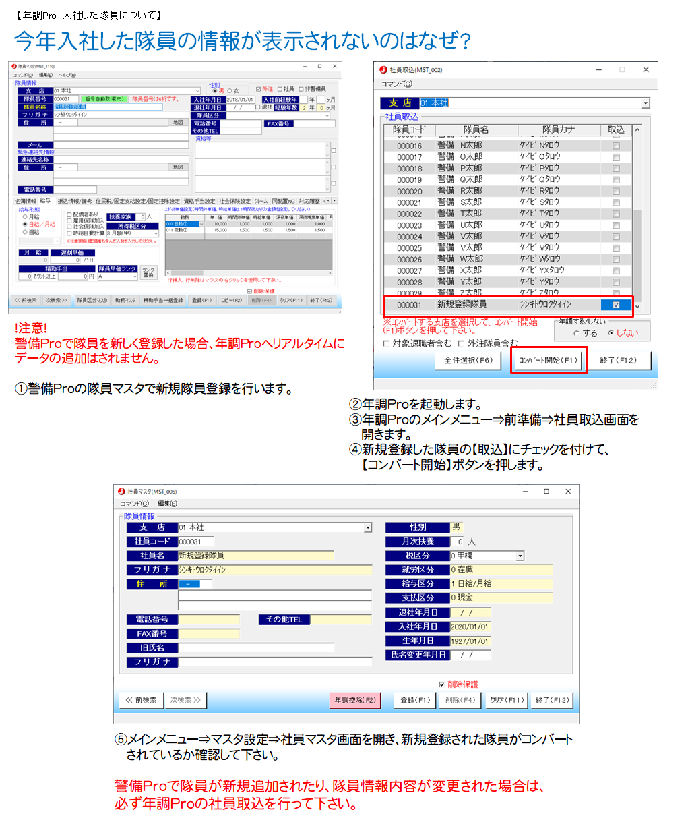Click the 年調控除(F2) button
This screenshot has height=816, width=688.
(x=355, y=700)
